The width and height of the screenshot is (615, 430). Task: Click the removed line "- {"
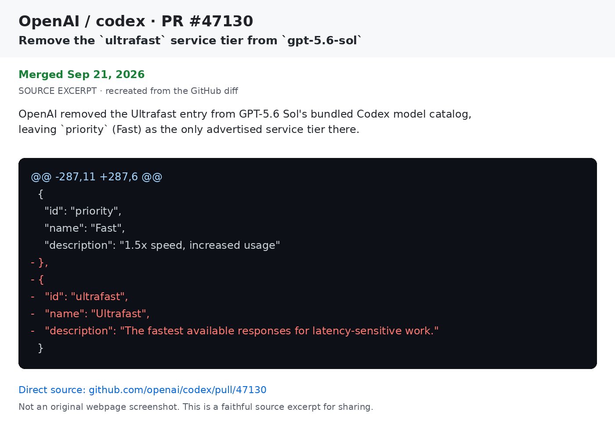[x=37, y=279]
